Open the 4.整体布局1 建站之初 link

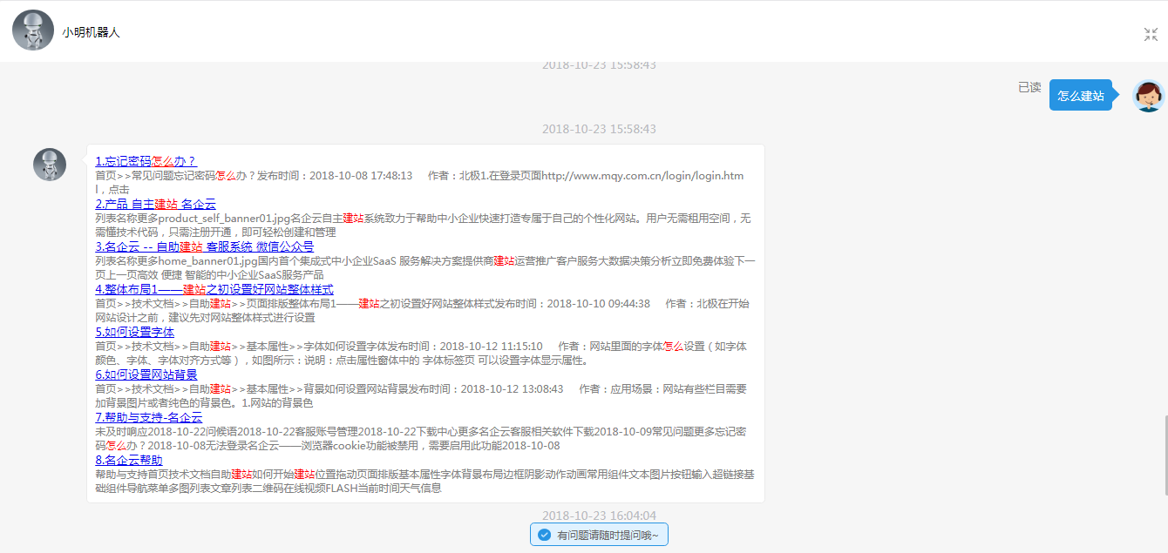point(214,289)
